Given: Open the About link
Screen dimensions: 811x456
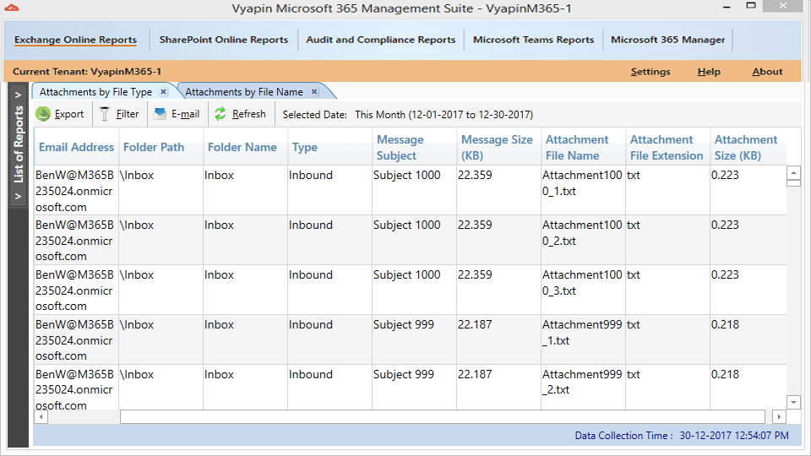Looking at the screenshot, I should 767,72.
